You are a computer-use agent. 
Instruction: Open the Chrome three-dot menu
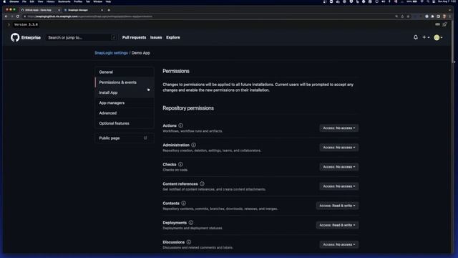pos(450,16)
